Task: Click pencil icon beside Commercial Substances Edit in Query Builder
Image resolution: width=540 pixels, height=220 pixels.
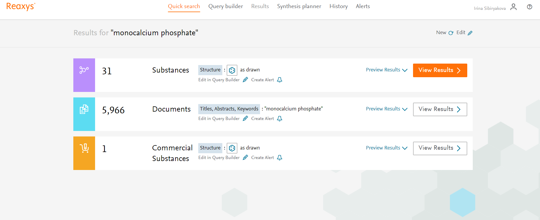Action: [245, 158]
